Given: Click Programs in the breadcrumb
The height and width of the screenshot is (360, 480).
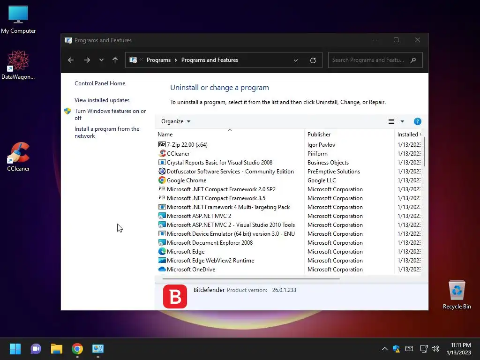Looking at the screenshot, I should click(x=158, y=60).
